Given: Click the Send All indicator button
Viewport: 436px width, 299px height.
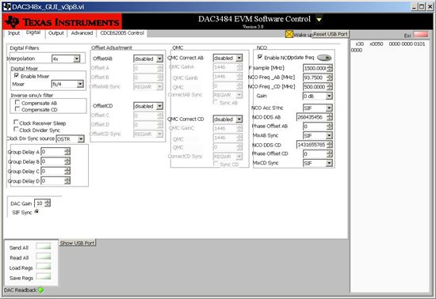Looking at the screenshot, I should pyautogui.click(x=44, y=246).
